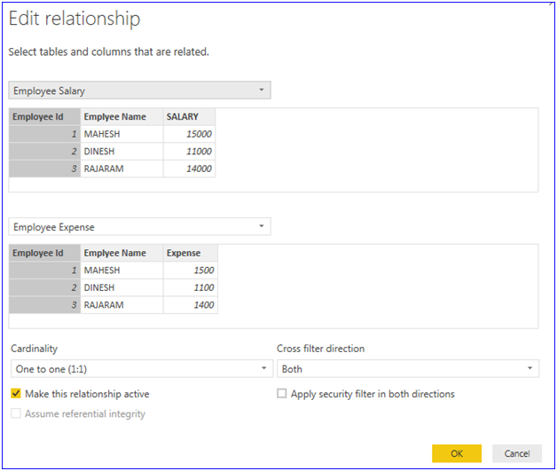Select Emplyee Name column in Expense table
This screenshot has width=557, height=471.
click(x=122, y=253)
